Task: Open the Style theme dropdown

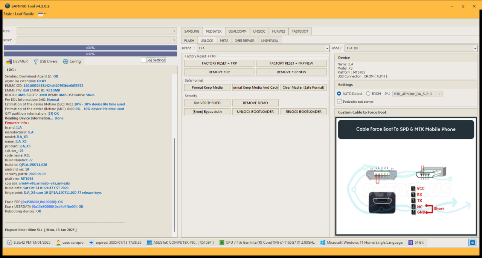Action: 42,14
